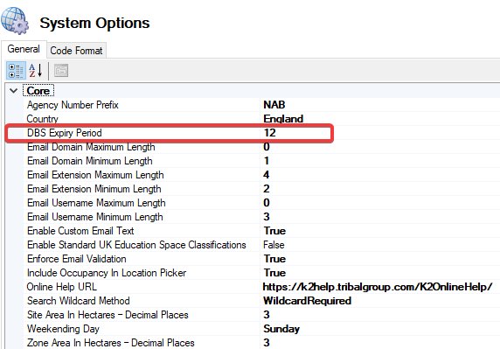Click the System Options globe gear icon
This screenshot has height=349, width=500.
click(15, 21)
